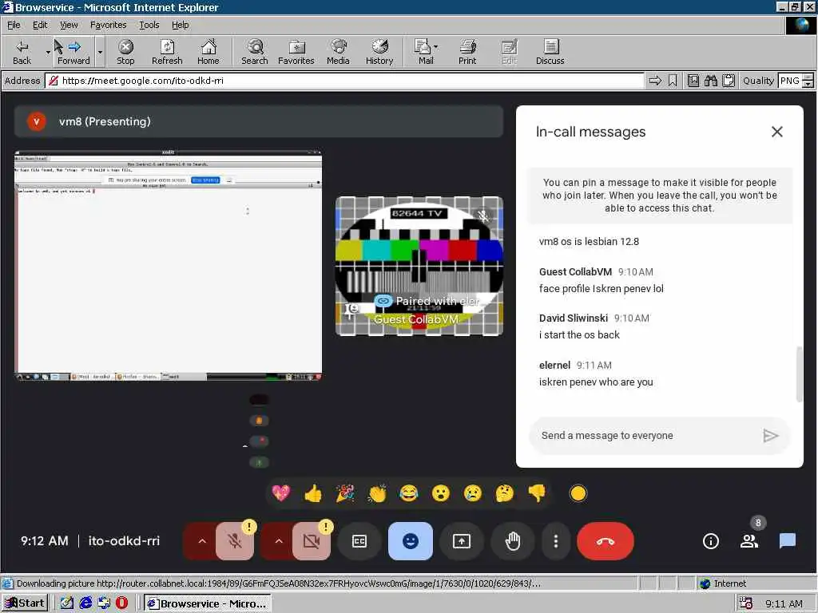This screenshot has width=818, height=613.
Task: Launch Internet Explorer from quick launch
Action: tap(85, 603)
